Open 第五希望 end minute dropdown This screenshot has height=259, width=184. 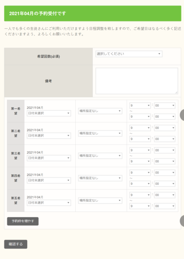click(x=165, y=206)
